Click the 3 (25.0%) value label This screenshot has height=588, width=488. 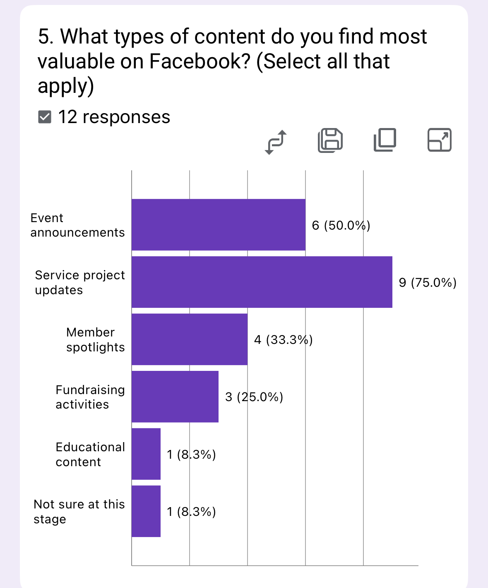[254, 397]
